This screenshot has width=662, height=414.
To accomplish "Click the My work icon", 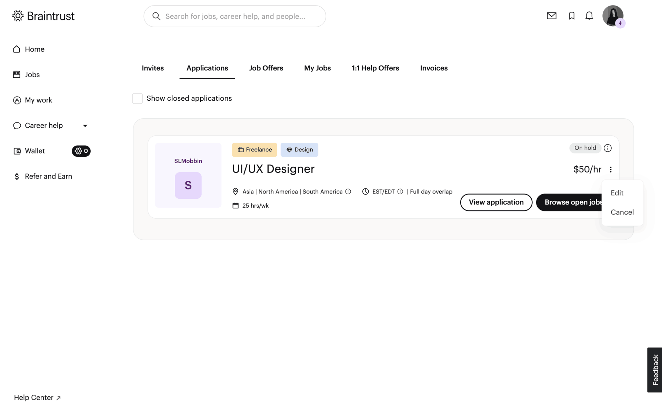I will click(x=17, y=100).
